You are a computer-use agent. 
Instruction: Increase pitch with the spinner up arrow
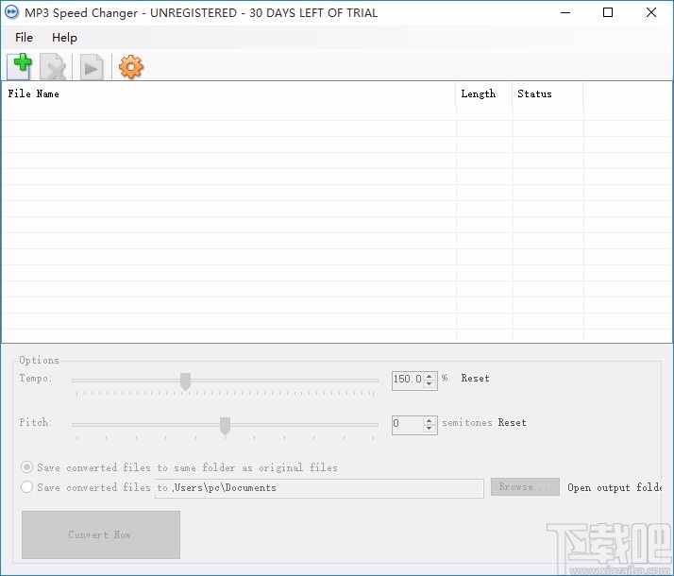[430, 420]
